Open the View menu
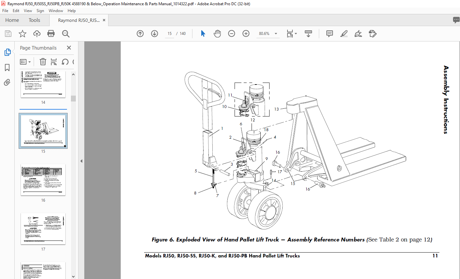Screen dimensions: 460x279 pos(28,11)
